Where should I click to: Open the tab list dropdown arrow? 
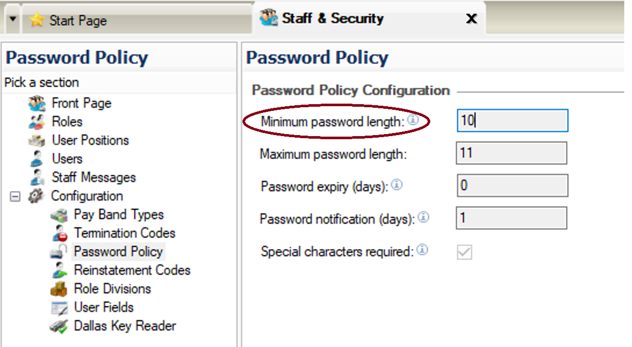(x=12, y=20)
